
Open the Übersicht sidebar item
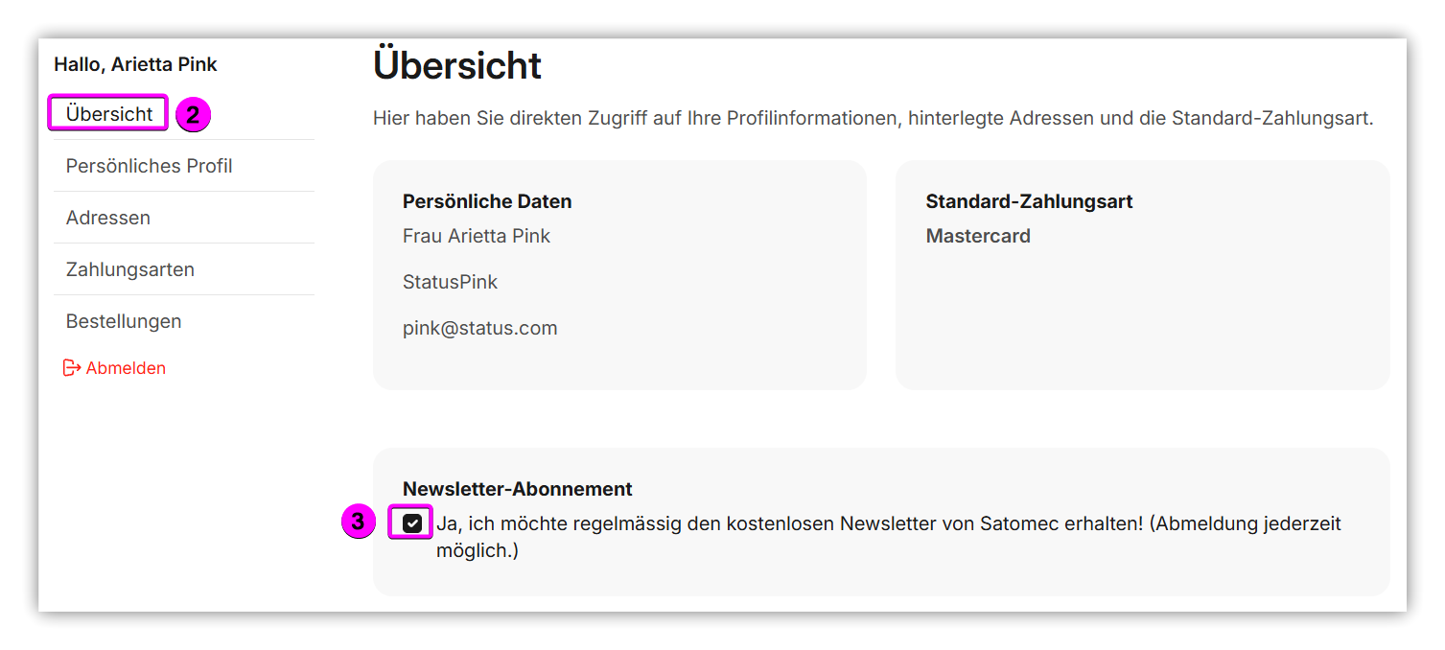[x=109, y=114]
